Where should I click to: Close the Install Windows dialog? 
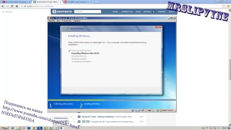click(x=158, y=27)
